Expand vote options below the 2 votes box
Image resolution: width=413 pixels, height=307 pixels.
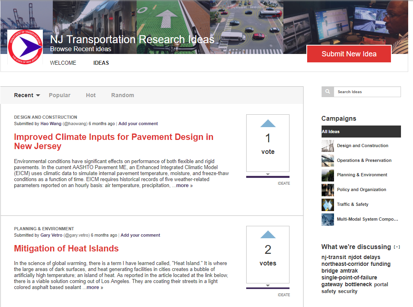(268, 285)
